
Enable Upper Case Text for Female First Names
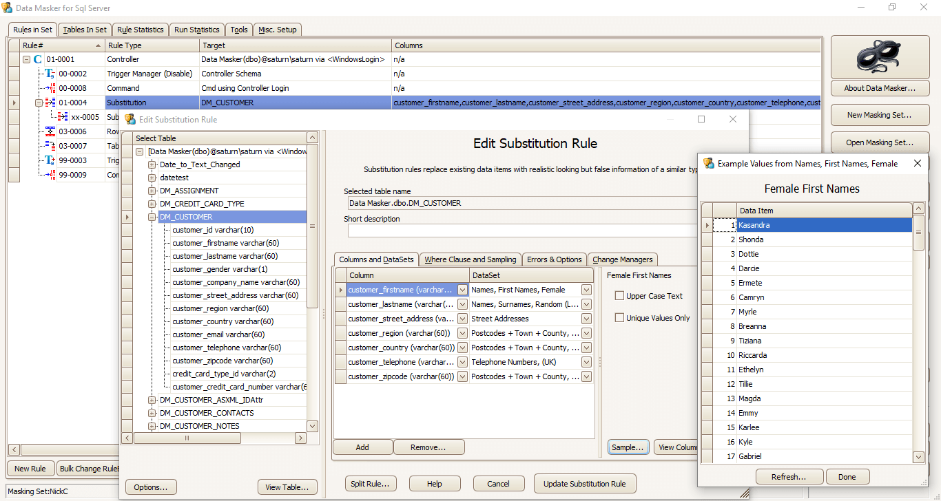click(x=619, y=294)
